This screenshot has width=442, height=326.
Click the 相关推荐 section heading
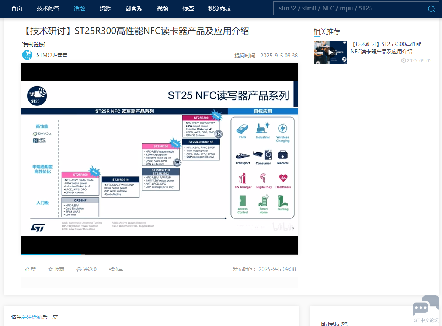[327, 32]
